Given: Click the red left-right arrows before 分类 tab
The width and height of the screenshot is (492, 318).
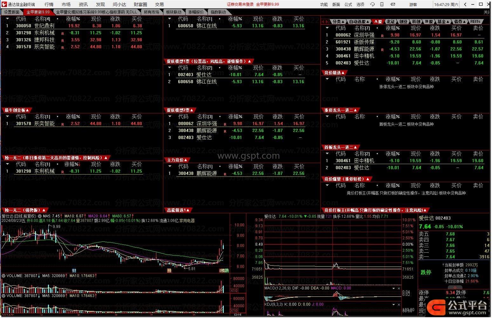Looking at the screenshot, I should pyautogui.click(x=325, y=22).
